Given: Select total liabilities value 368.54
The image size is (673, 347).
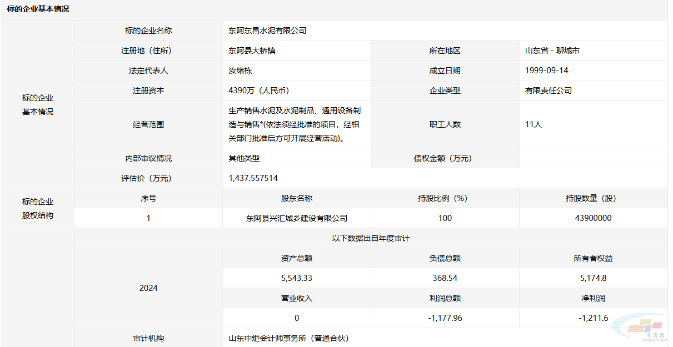Looking at the screenshot, I should click(x=445, y=278).
